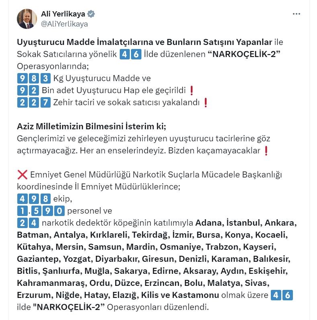The width and height of the screenshot is (317, 320).
Task: Open the @AliYerlikaya handle link
Action: tap(64, 24)
